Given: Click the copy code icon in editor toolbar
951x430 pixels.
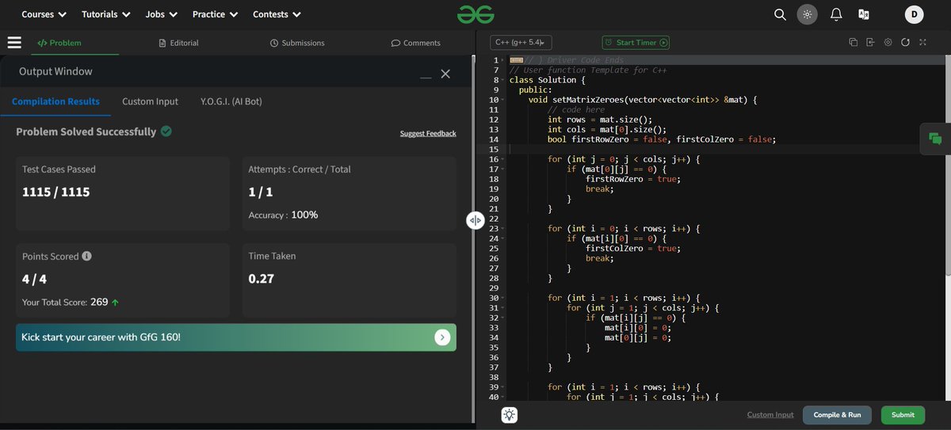Looking at the screenshot, I should [854, 43].
